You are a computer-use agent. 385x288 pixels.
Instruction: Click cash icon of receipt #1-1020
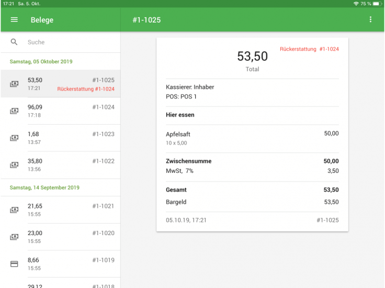tap(14, 237)
